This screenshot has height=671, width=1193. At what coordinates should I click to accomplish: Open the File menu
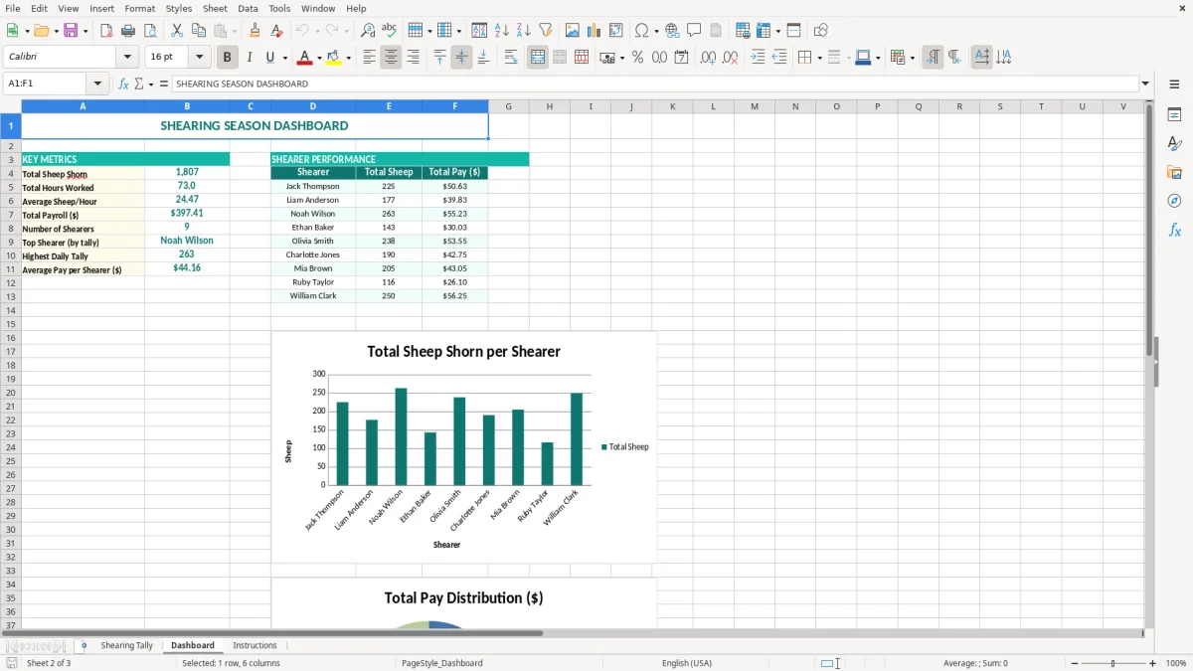pyautogui.click(x=13, y=8)
